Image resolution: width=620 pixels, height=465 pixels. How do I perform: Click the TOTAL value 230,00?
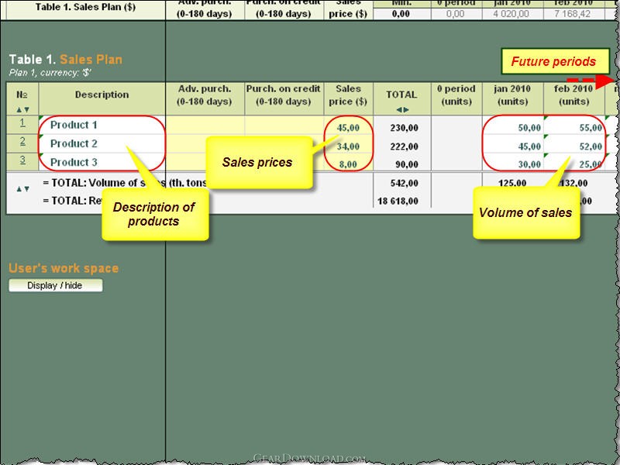coord(403,127)
